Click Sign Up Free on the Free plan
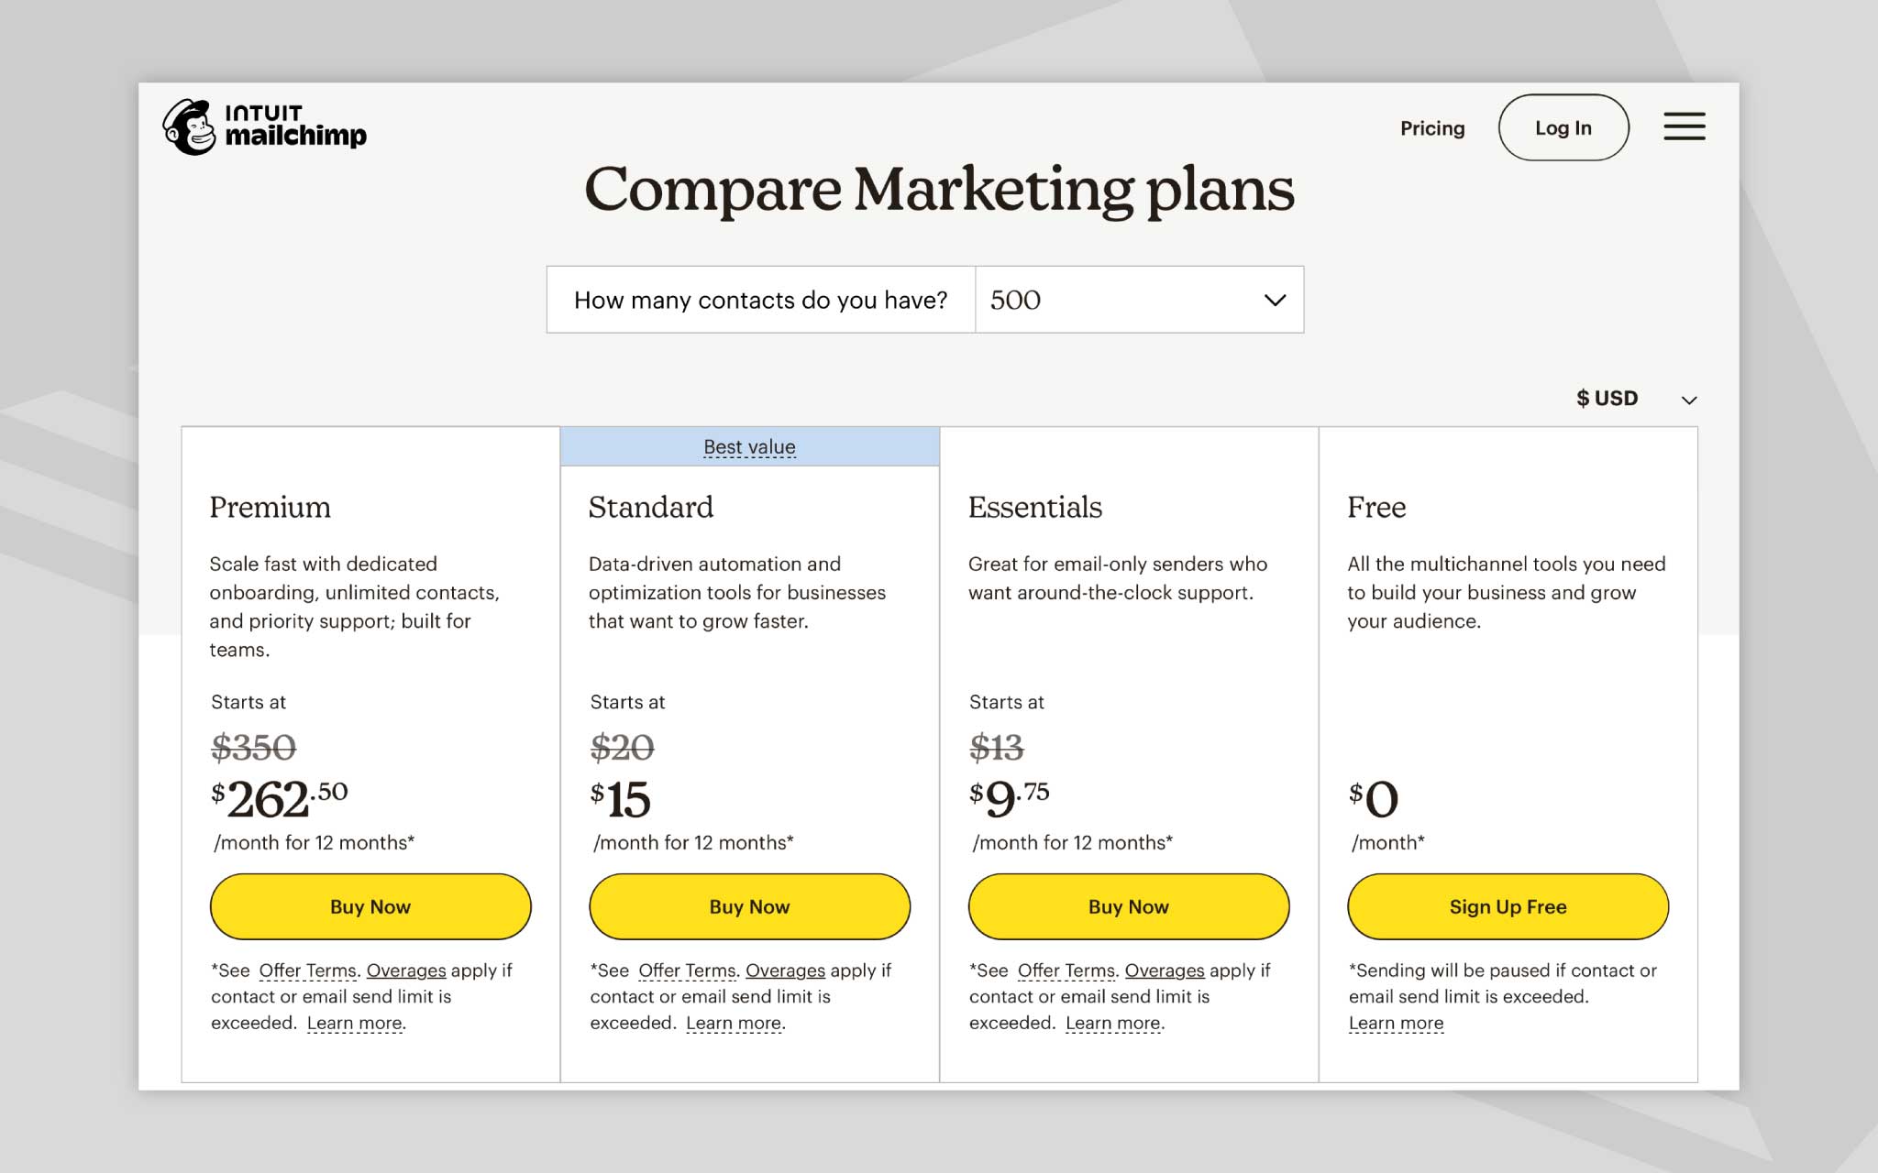Image resolution: width=1878 pixels, height=1173 pixels. [x=1507, y=906]
